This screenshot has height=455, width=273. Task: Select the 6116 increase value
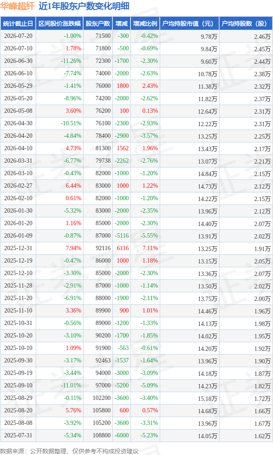pyautogui.click(x=123, y=248)
